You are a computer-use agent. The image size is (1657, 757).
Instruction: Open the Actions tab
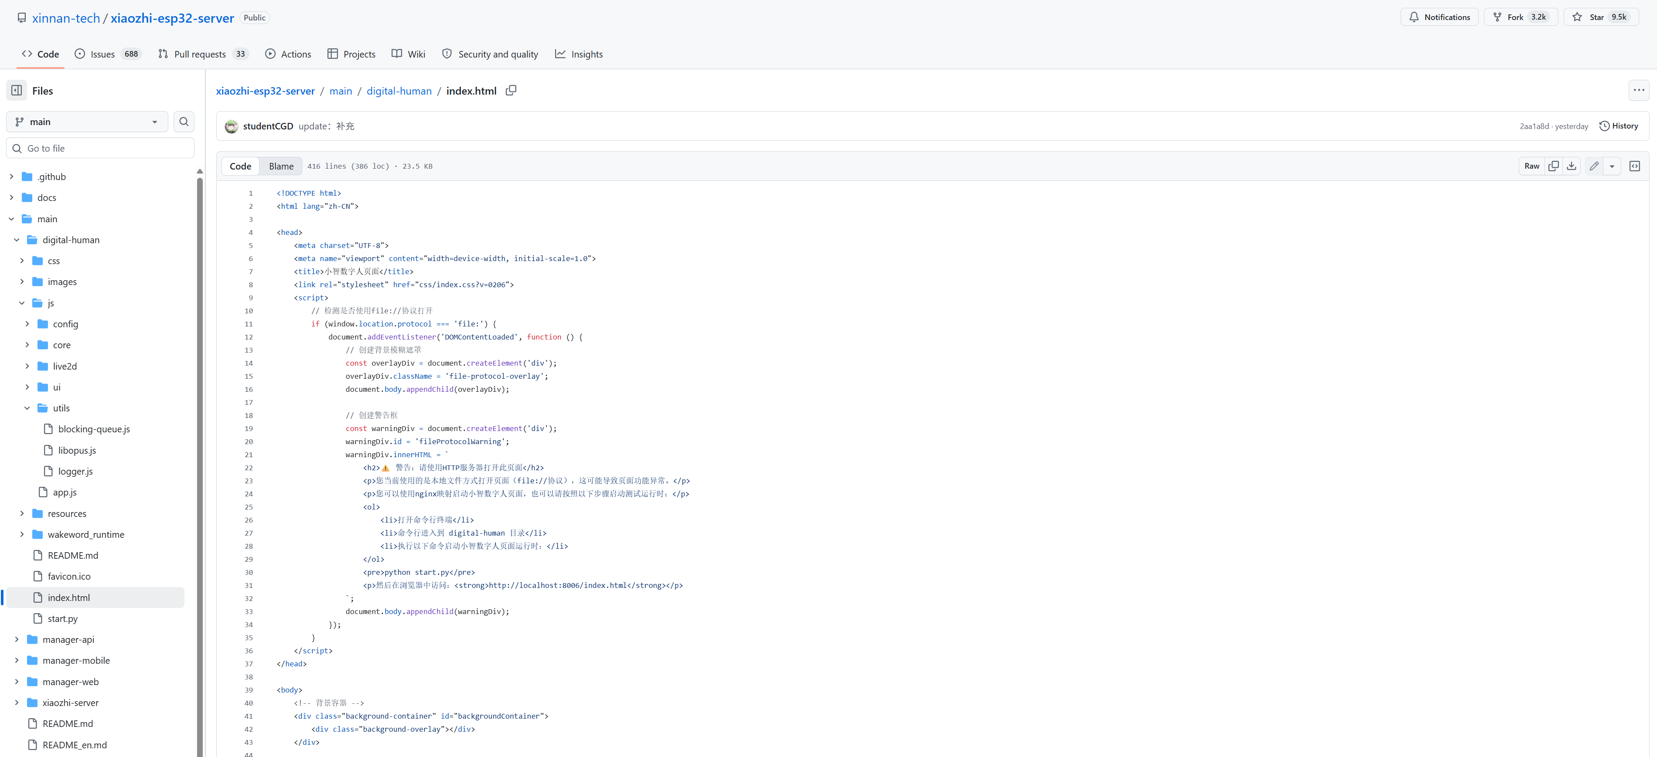coord(287,54)
